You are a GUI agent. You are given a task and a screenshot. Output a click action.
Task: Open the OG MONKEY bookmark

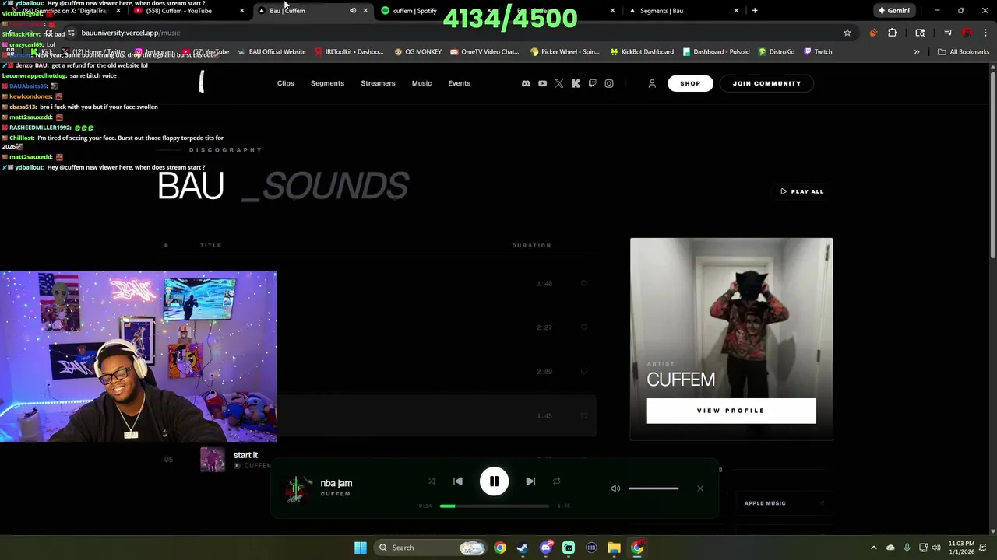[417, 52]
